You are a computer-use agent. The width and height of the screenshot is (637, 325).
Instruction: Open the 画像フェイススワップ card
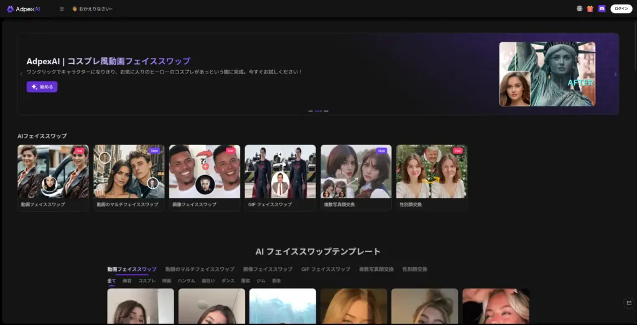(x=204, y=177)
